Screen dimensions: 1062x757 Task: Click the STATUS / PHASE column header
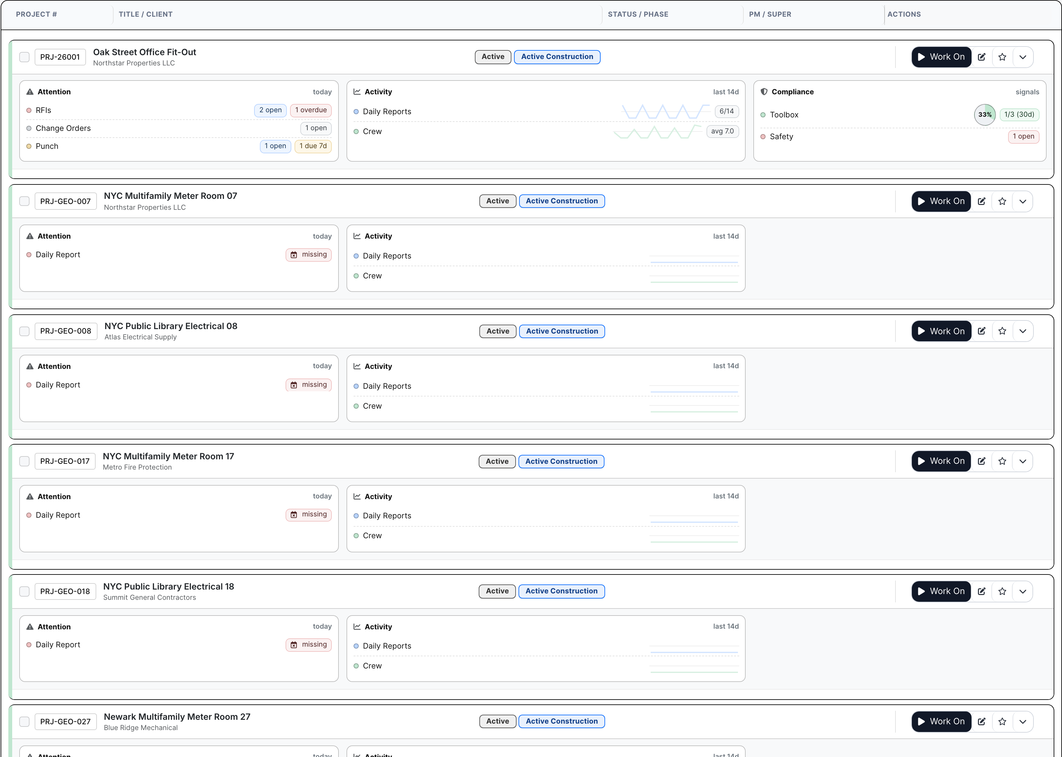(638, 14)
